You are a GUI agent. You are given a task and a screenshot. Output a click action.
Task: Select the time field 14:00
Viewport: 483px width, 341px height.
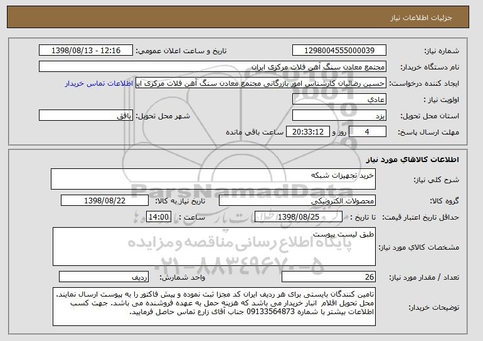159,217
